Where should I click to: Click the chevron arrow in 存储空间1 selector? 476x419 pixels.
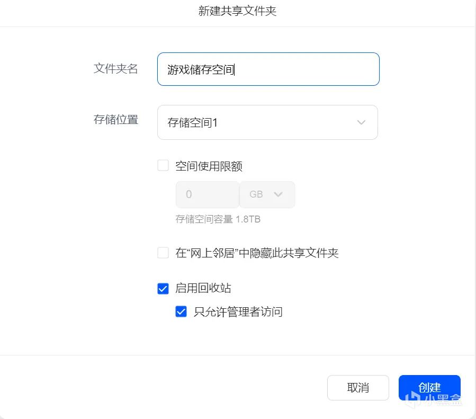click(x=361, y=122)
